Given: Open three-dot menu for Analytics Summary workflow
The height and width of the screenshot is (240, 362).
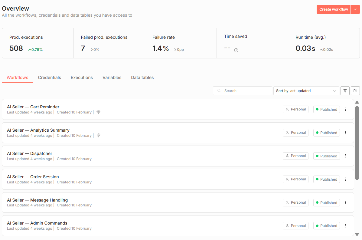Looking at the screenshot, I should click(x=346, y=133).
